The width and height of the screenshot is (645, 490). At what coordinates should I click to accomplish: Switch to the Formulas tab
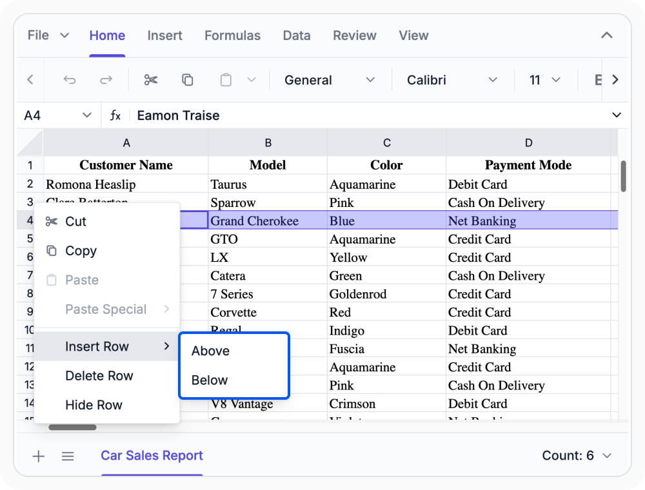(232, 35)
